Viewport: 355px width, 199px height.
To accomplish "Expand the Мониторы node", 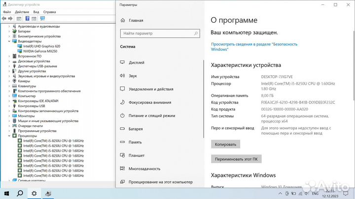I will point(9,116).
